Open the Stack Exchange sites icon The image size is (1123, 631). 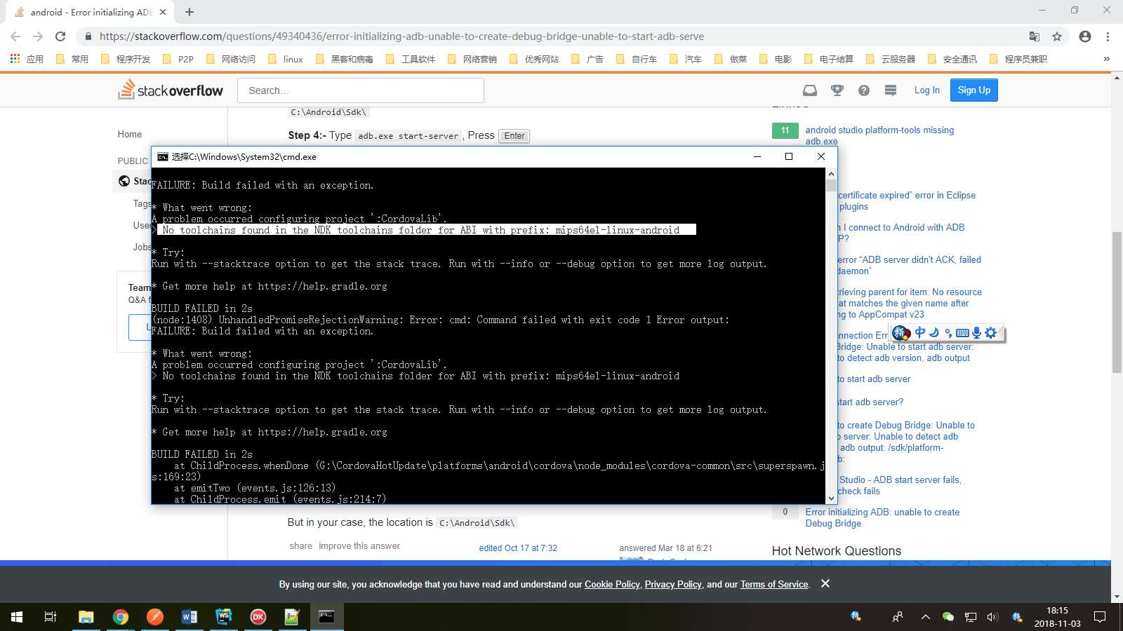tap(891, 90)
